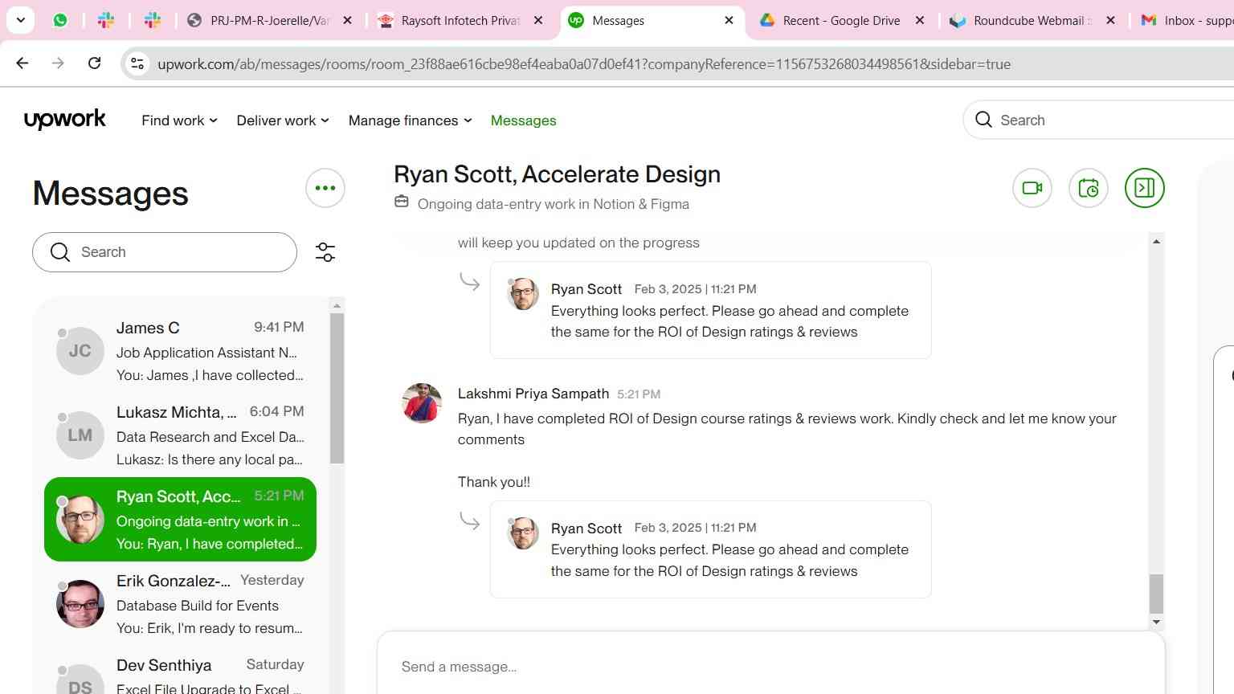The image size is (1234, 694).
Task: Click the last Ryan Scott quoted reply card
Action: pyautogui.click(x=711, y=549)
